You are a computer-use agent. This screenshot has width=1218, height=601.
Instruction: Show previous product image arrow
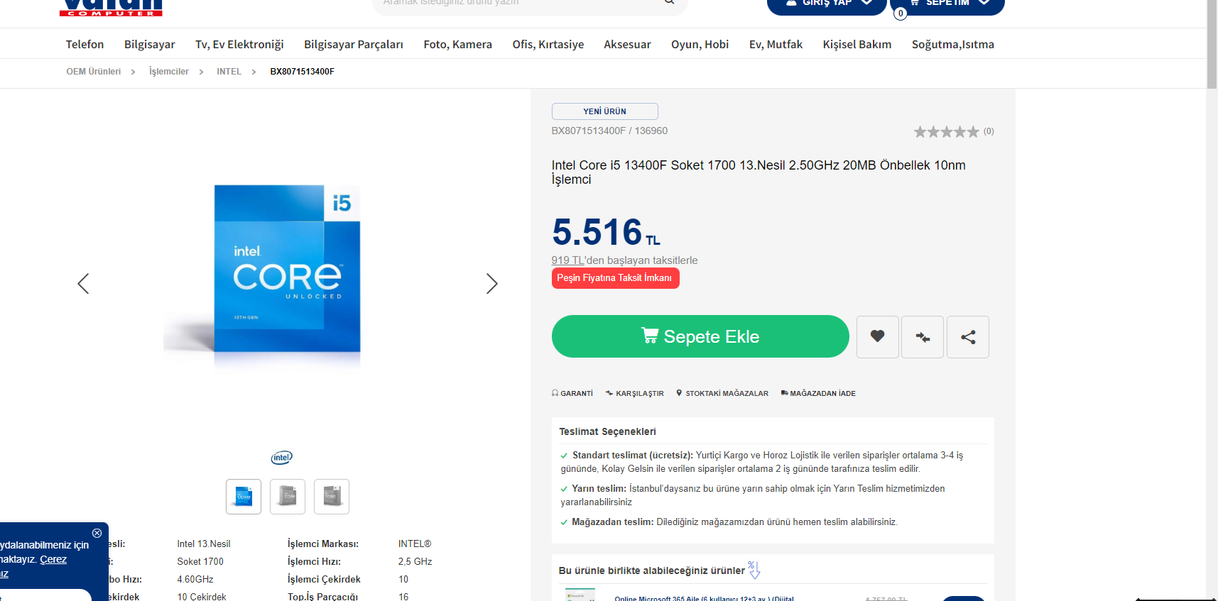pyautogui.click(x=83, y=284)
